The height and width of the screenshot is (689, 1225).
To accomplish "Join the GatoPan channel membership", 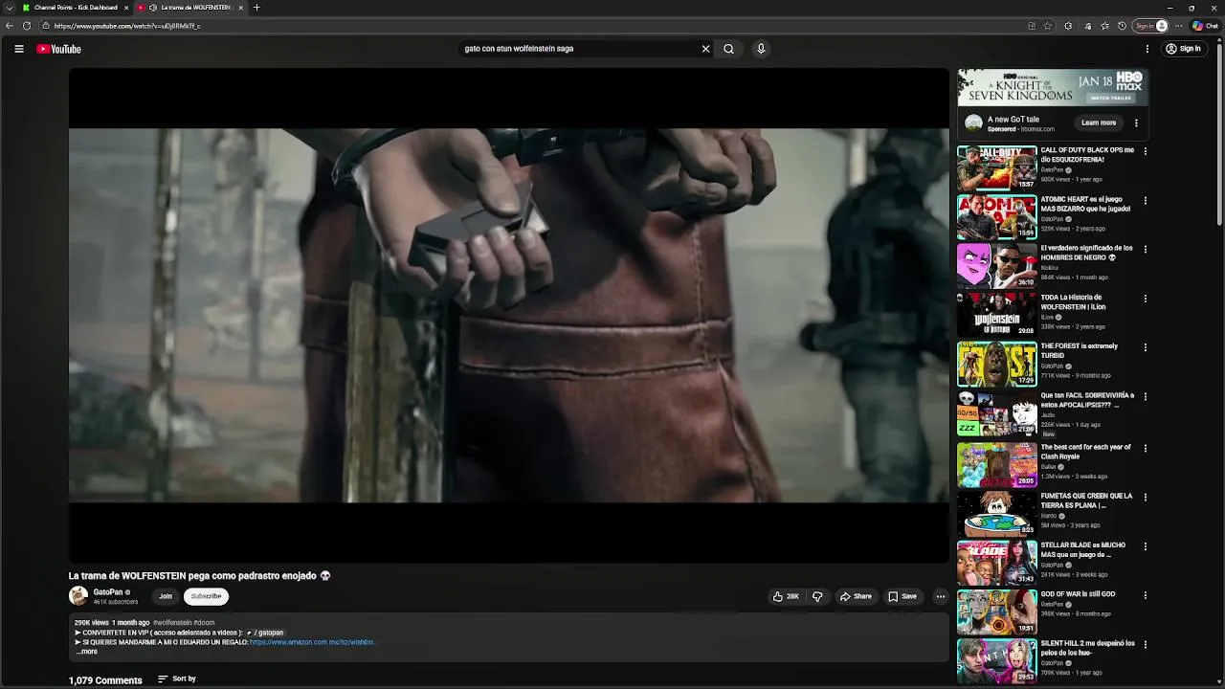I will coord(166,596).
